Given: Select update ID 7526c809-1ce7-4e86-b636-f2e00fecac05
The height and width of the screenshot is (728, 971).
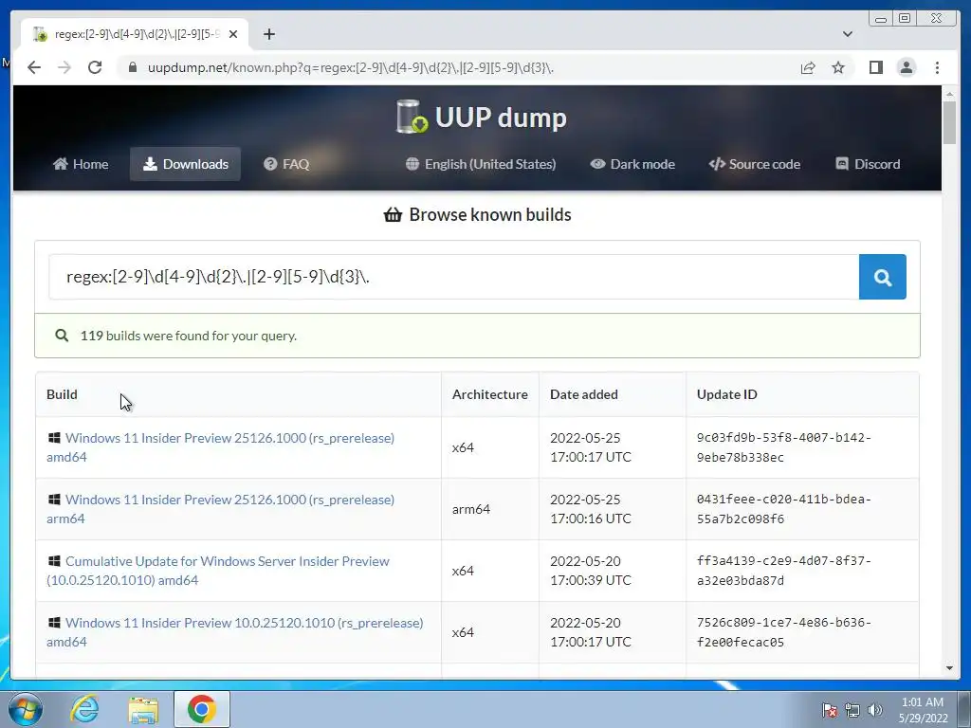Looking at the screenshot, I should tap(784, 632).
